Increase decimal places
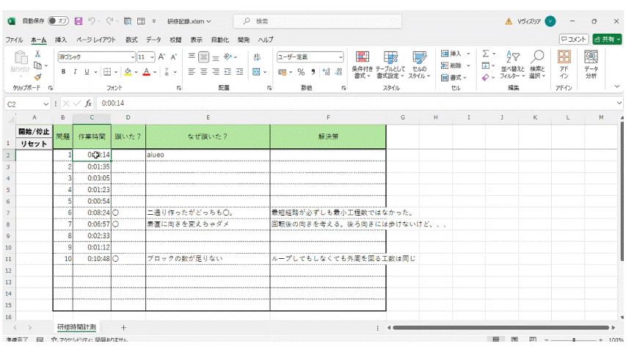The image size is (626, 352). coord(326,72)
